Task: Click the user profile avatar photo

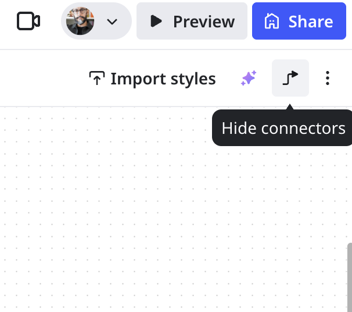Action: (80, 22)
